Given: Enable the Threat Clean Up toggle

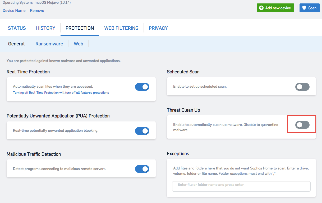Looking at the screenshot, I should [302, 125].
